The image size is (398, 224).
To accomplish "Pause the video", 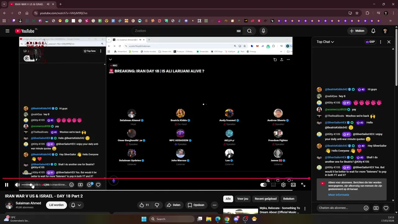I will click(7, 185).
